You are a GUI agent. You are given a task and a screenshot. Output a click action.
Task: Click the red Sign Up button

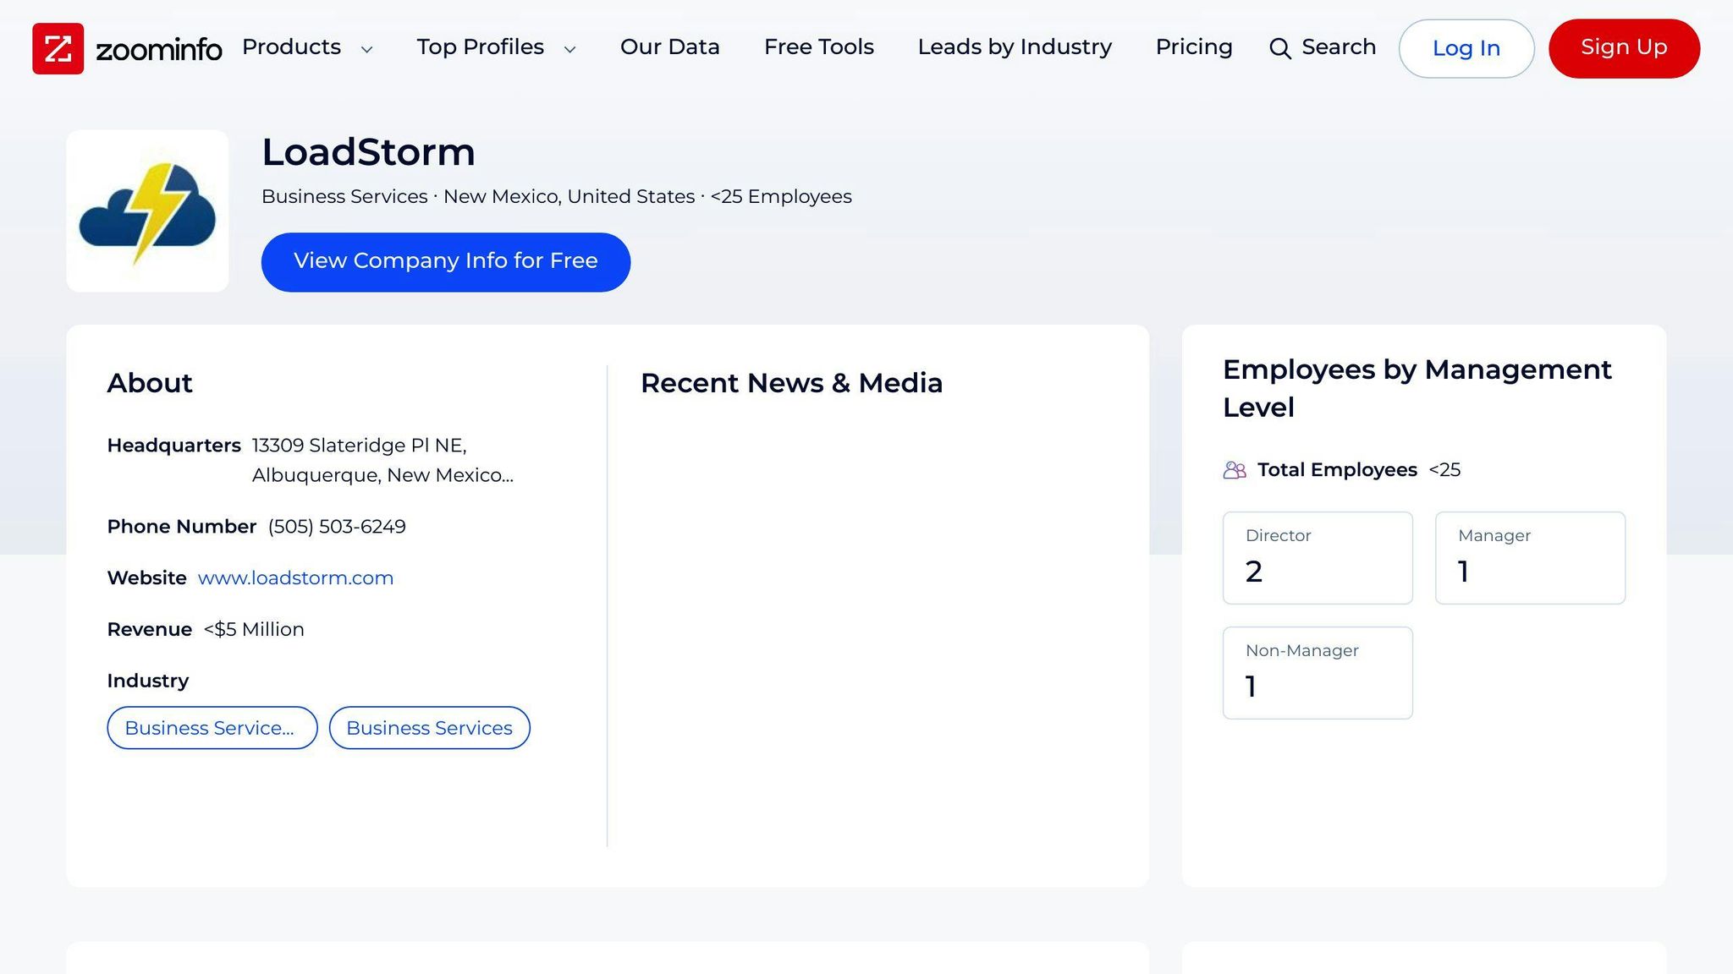tap(1624, 48)
